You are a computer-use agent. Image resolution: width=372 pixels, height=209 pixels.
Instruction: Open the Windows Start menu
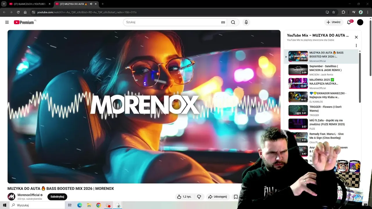click(x=5, y=205)
